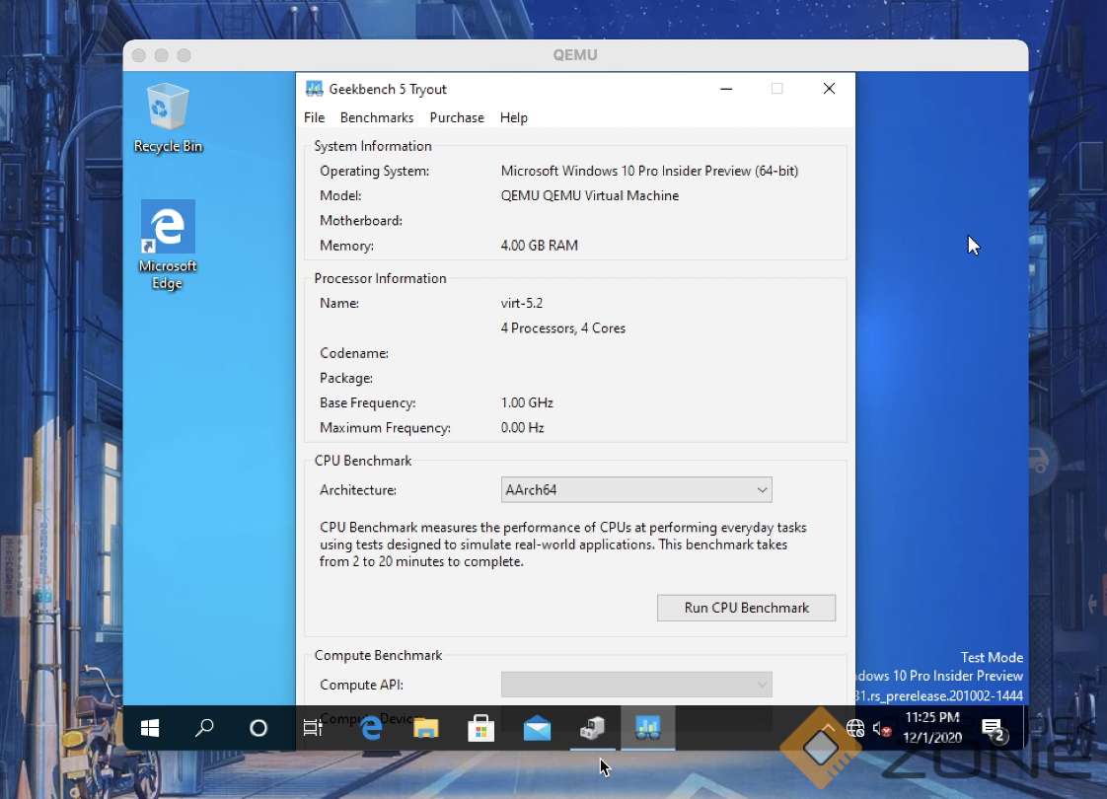Launch Cortana from the taskbar

(x=258, y=728)
